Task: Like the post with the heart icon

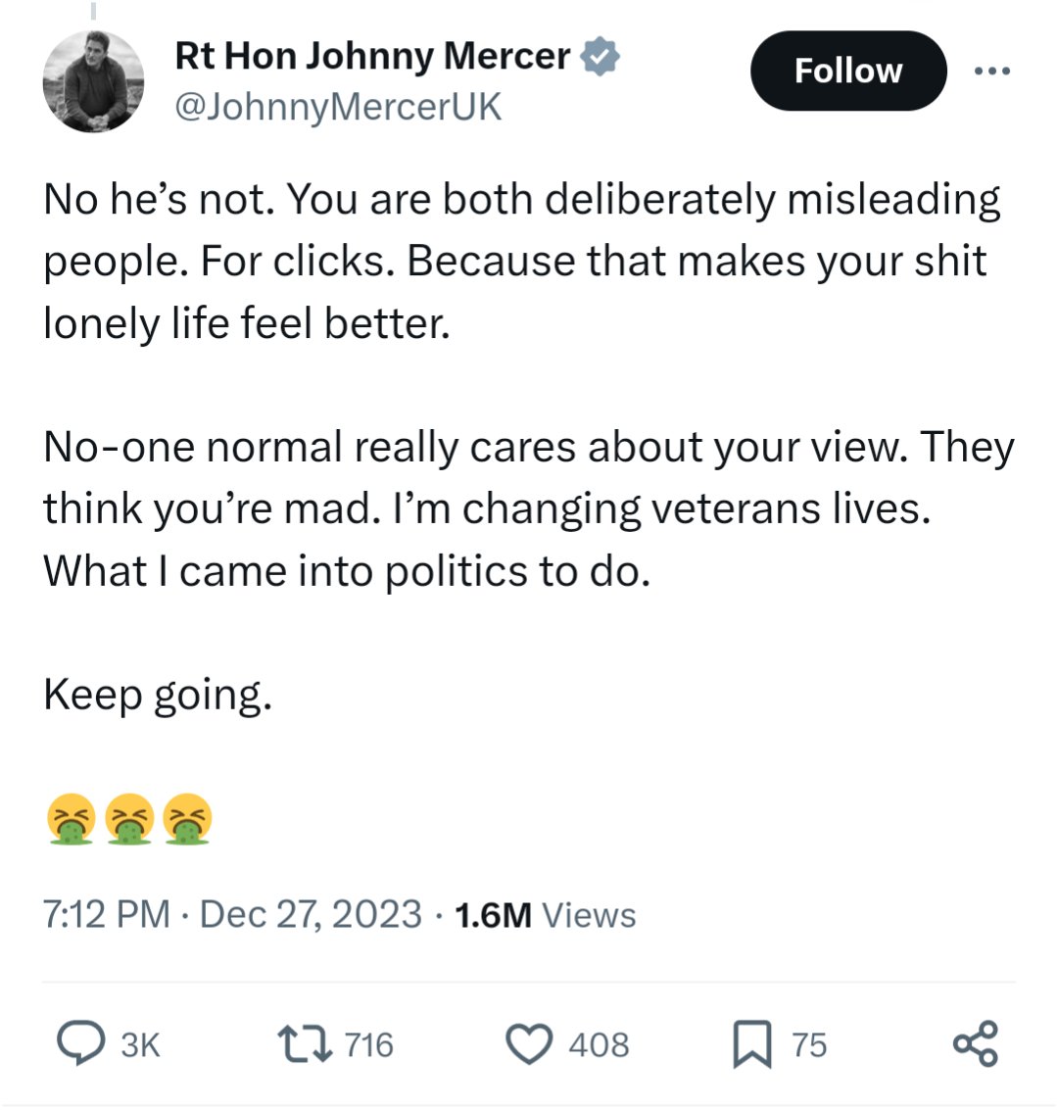Action: coord(529,1044)
